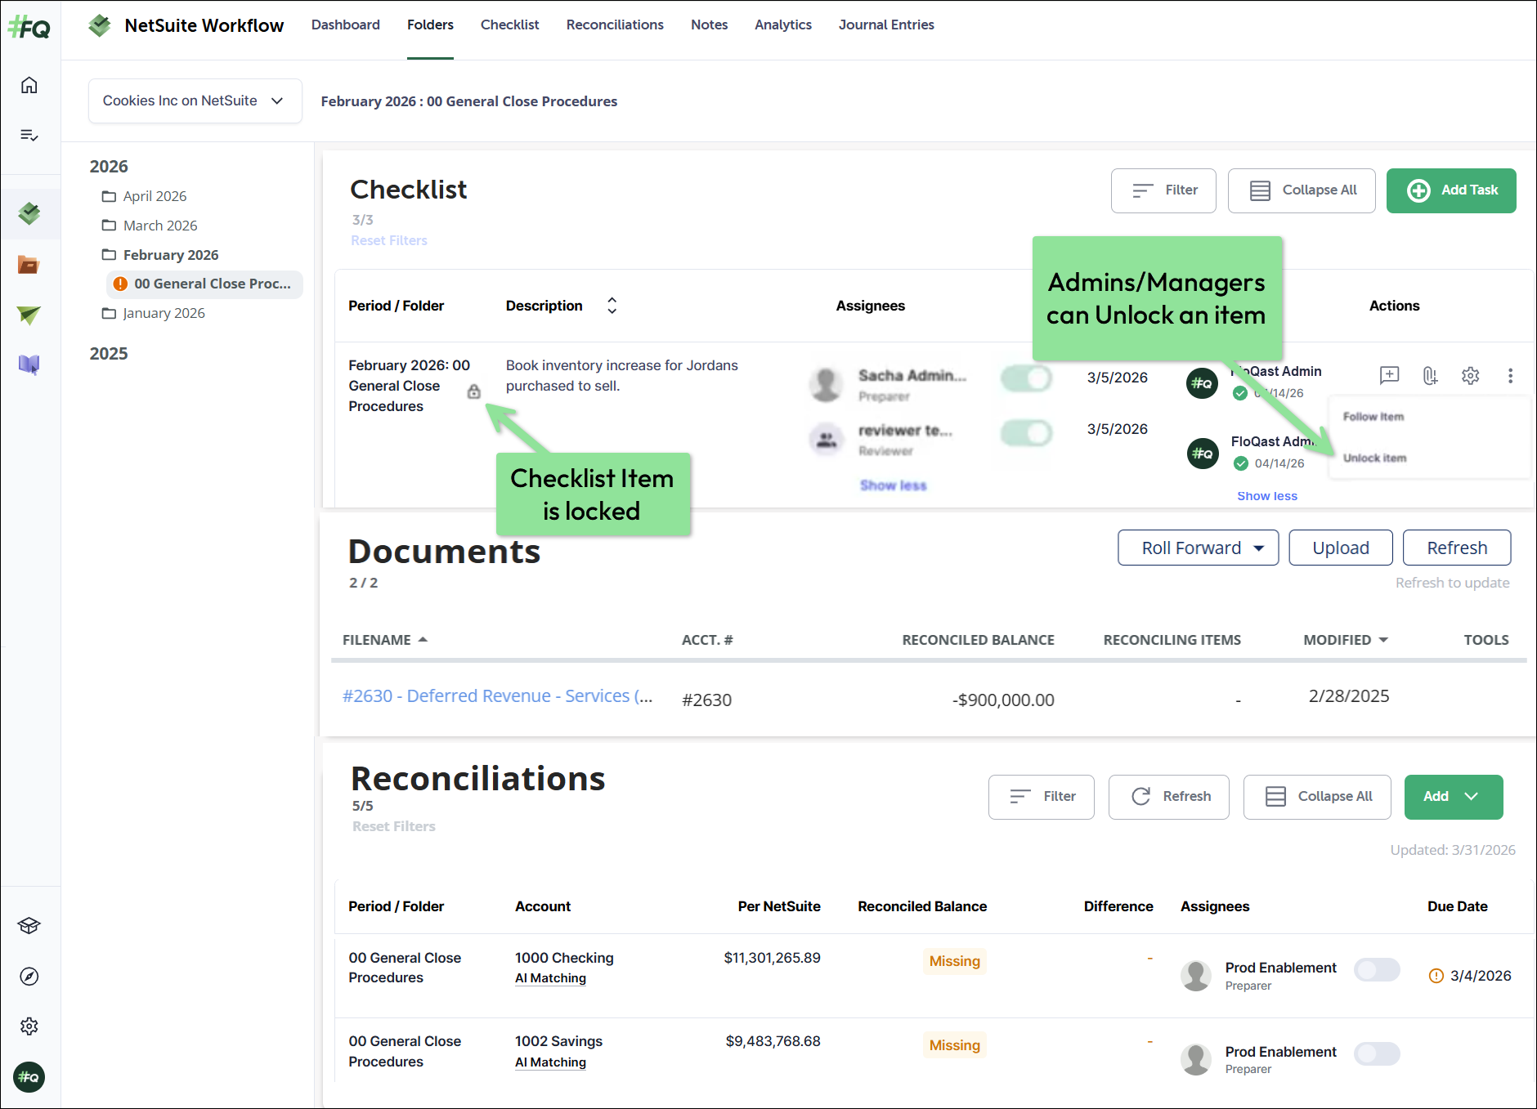Viewport: 1537px width, 1109px height.
Task: Click the first FloQast Admin sign-off avatar
Action: point(1202,383)
